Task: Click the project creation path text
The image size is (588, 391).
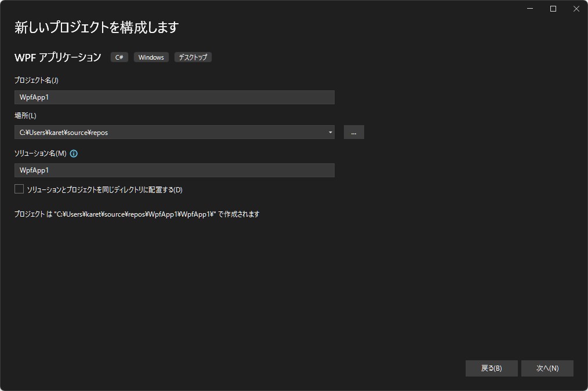Action: 137,214
